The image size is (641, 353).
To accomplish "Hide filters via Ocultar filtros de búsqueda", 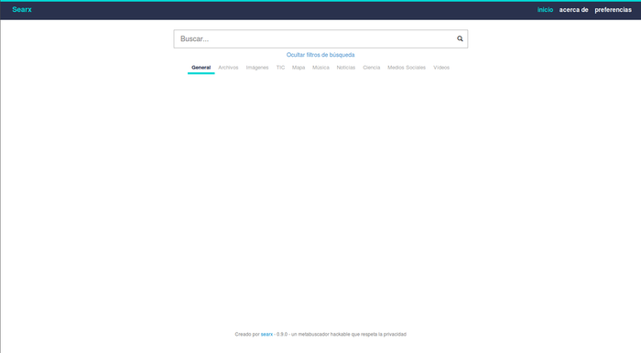I will pos(320,55).
